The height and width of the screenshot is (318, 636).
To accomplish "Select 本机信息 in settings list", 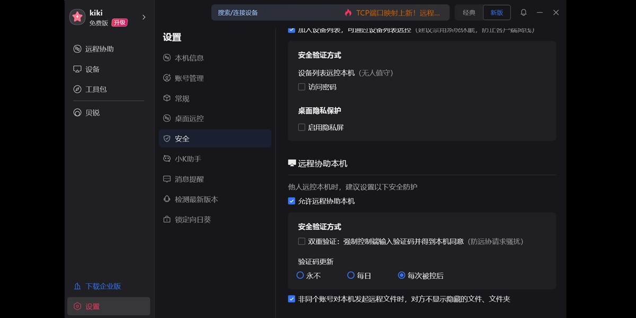I will coord(187,58).
